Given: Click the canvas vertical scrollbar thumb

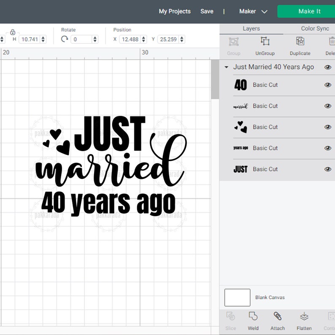Looking at the screenshot, I should pos(215,79).
